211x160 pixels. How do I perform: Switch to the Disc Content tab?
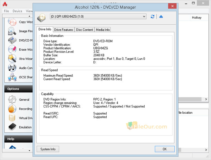[85, 30]
